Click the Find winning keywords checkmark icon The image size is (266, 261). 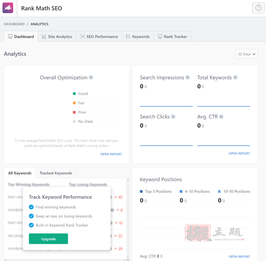31,207
